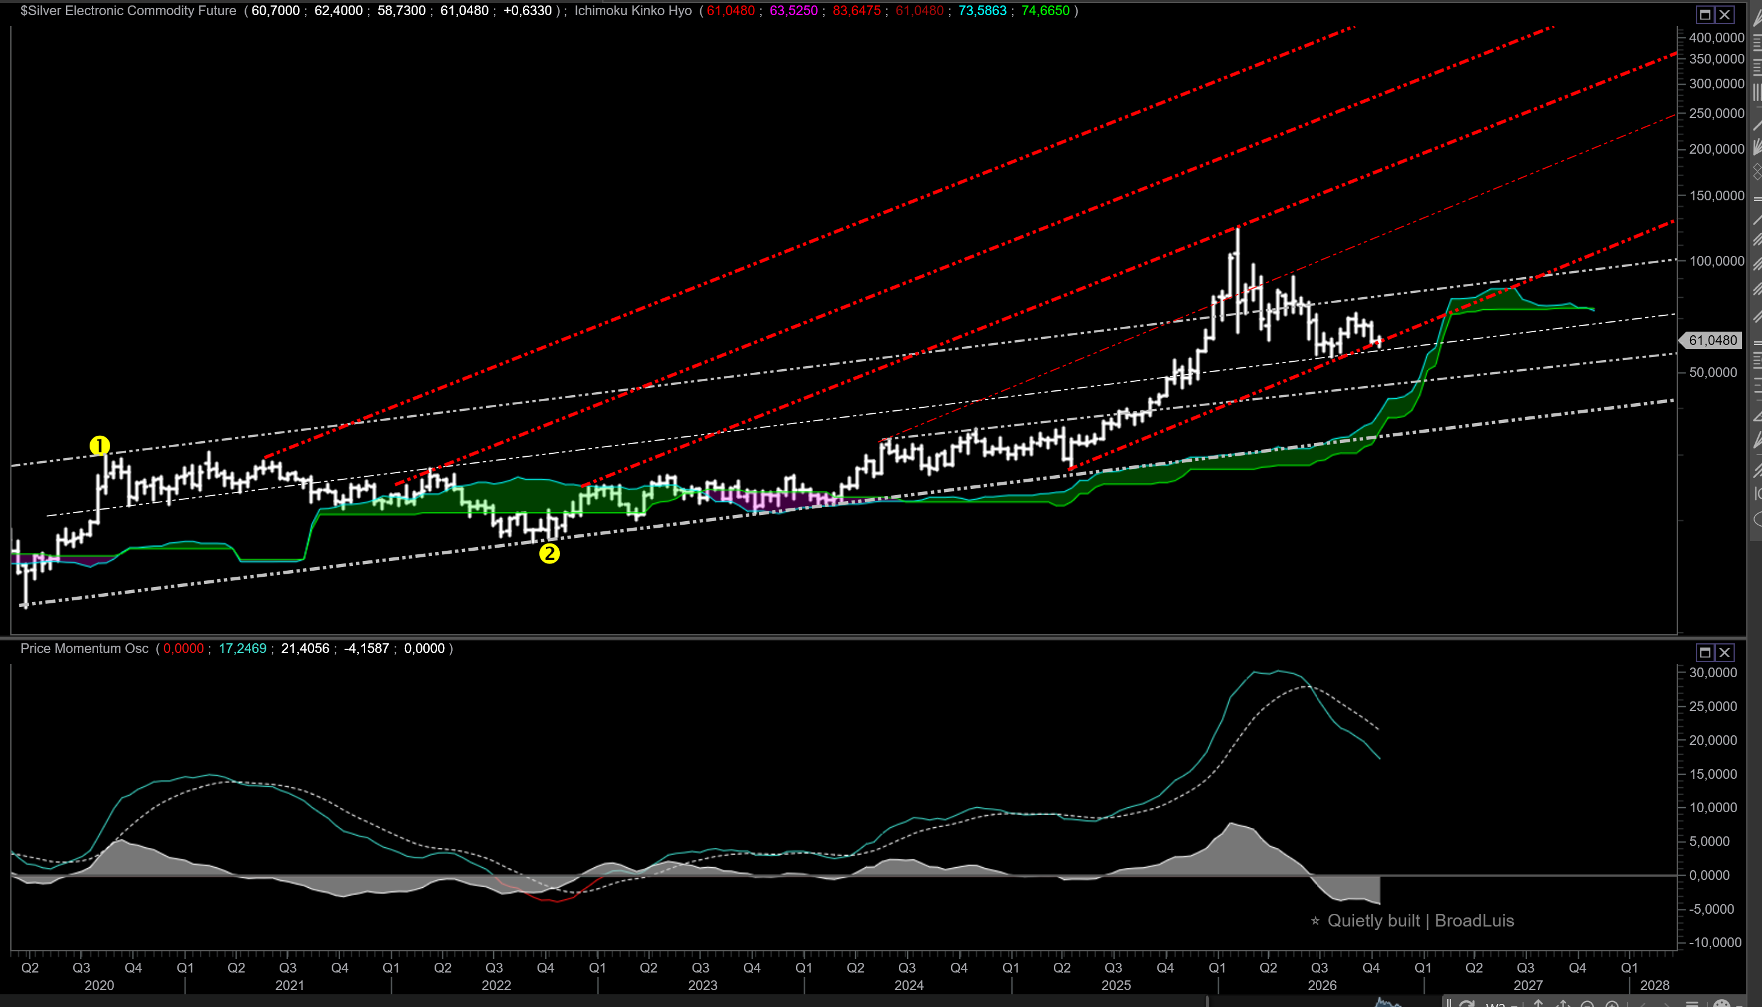1762x1007 pixels.
Task: Click the Price Momentum Osc indicator label
Action: point(84,649)
